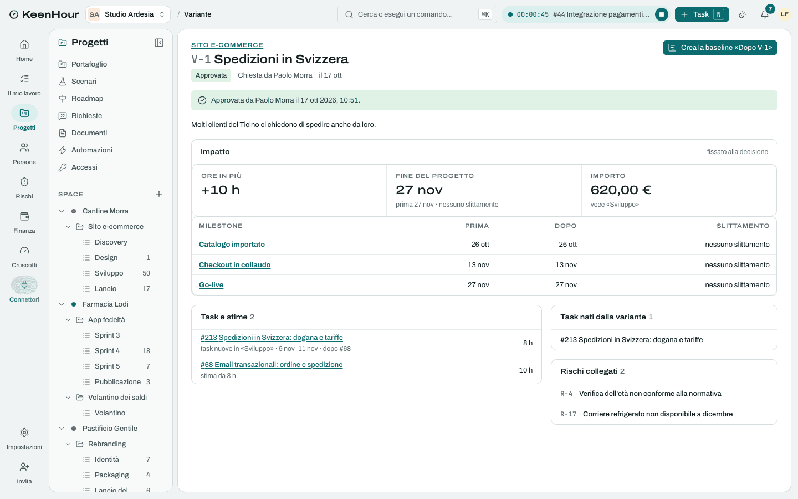Open Impostazioni settings
This screenshot has width=798, height=499.
(x=24, y=439)
